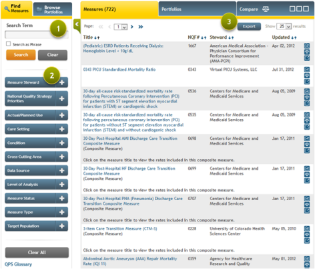This screenshot has height=269, width=315.
Task: Click bottom action icon for PICU Mortality row
Action: (307, 82)
